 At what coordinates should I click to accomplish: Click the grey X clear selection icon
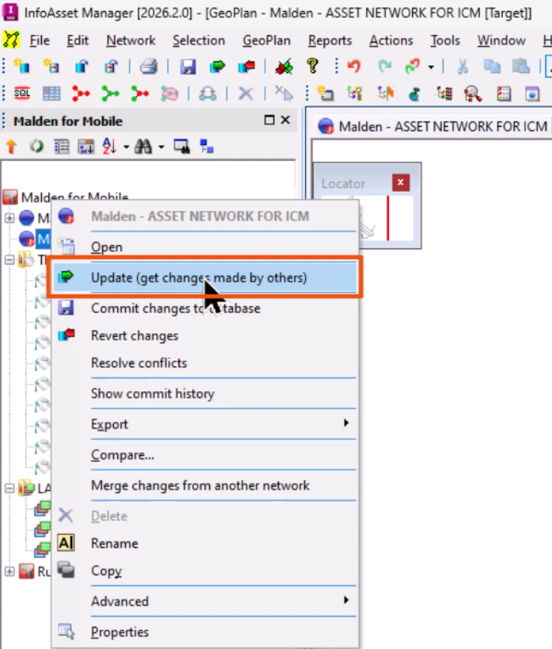tap(245, 94)
